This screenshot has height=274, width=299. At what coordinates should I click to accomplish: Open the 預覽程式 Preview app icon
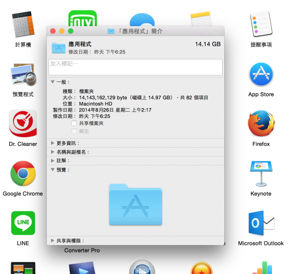23,74
